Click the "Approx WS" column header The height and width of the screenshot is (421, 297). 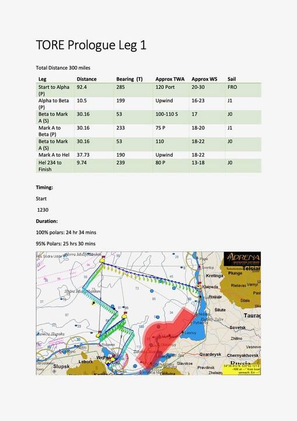pyautogui.click(x=204, y=79)
